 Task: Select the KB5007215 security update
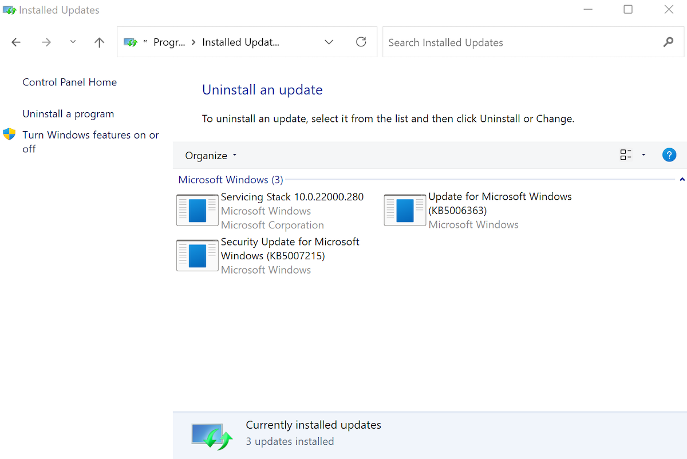pyautogui.click(x=290, y=248)
